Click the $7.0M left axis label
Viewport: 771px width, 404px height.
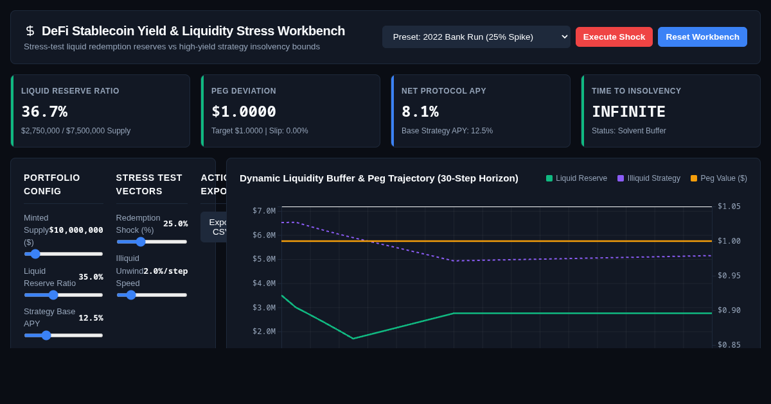[x=264, y=211]
